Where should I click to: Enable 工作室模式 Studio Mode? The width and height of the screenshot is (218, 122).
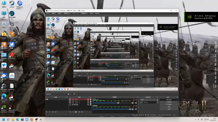[x=169, y=104]
